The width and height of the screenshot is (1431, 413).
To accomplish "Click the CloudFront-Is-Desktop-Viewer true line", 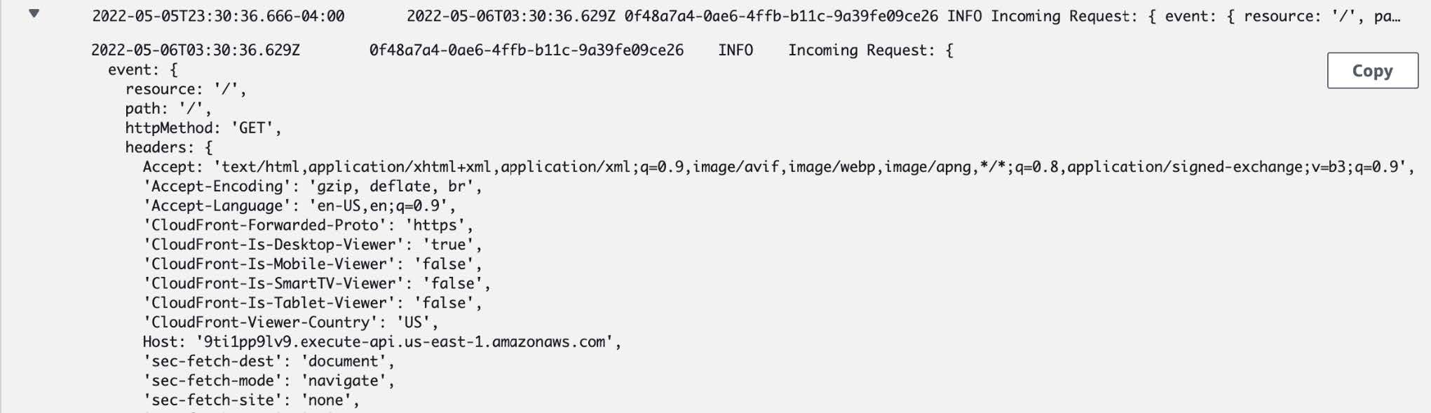I will (x=313, y=245).
